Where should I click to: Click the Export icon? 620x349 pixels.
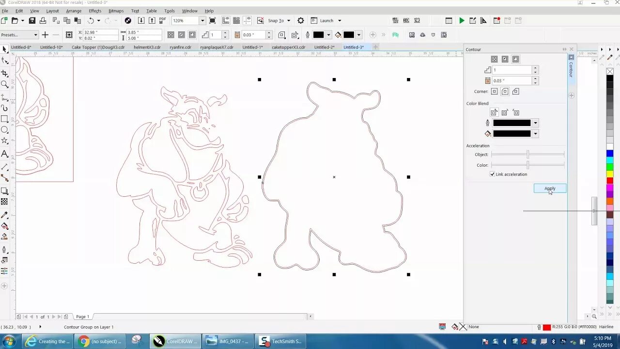tap(152, 20)
